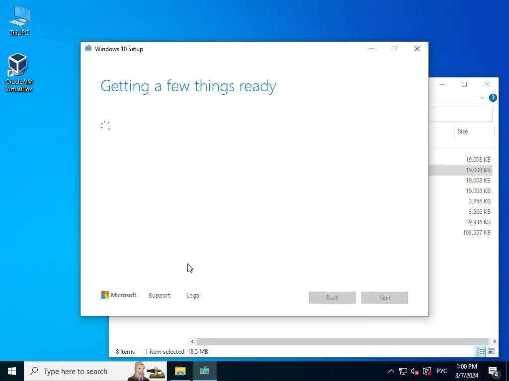Click the right scroll arrow in Explorer
The image size is (509, 381).
494,341
